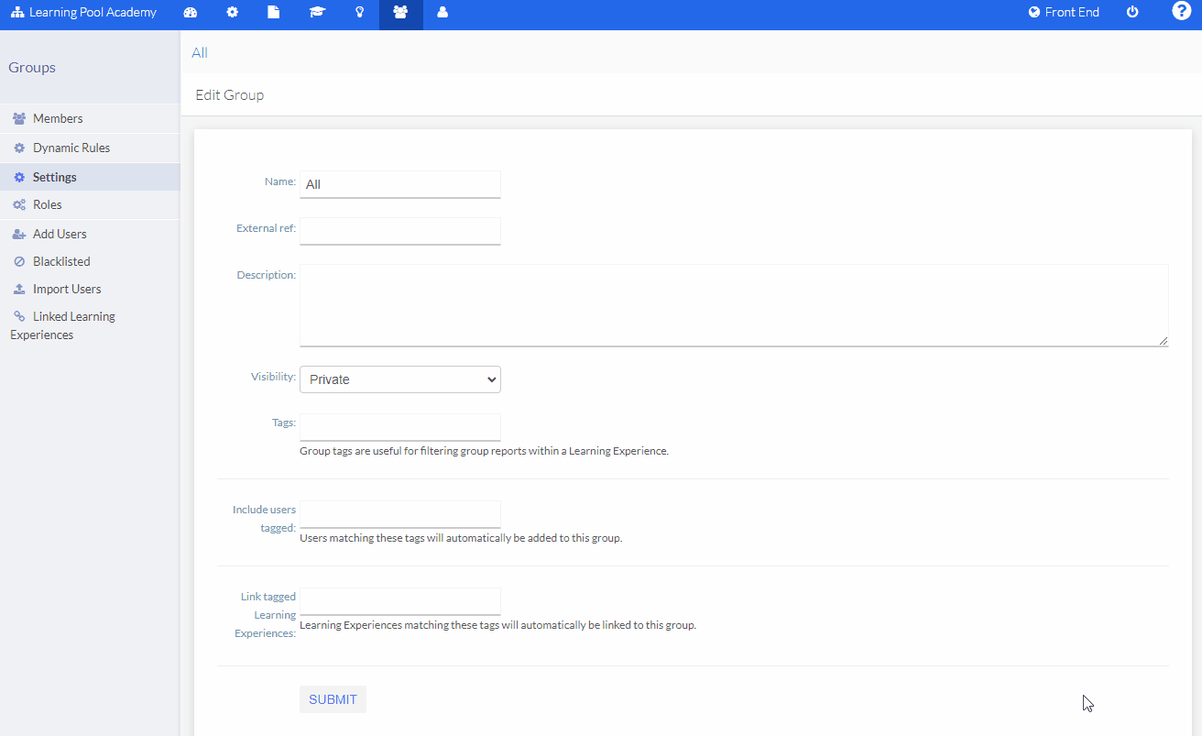Click into the External ref field

[400, 231]
